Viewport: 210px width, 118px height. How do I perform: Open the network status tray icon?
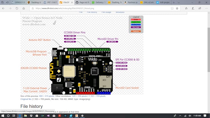[185, 116]
